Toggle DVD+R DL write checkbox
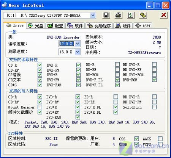 (x=116, y=112)
